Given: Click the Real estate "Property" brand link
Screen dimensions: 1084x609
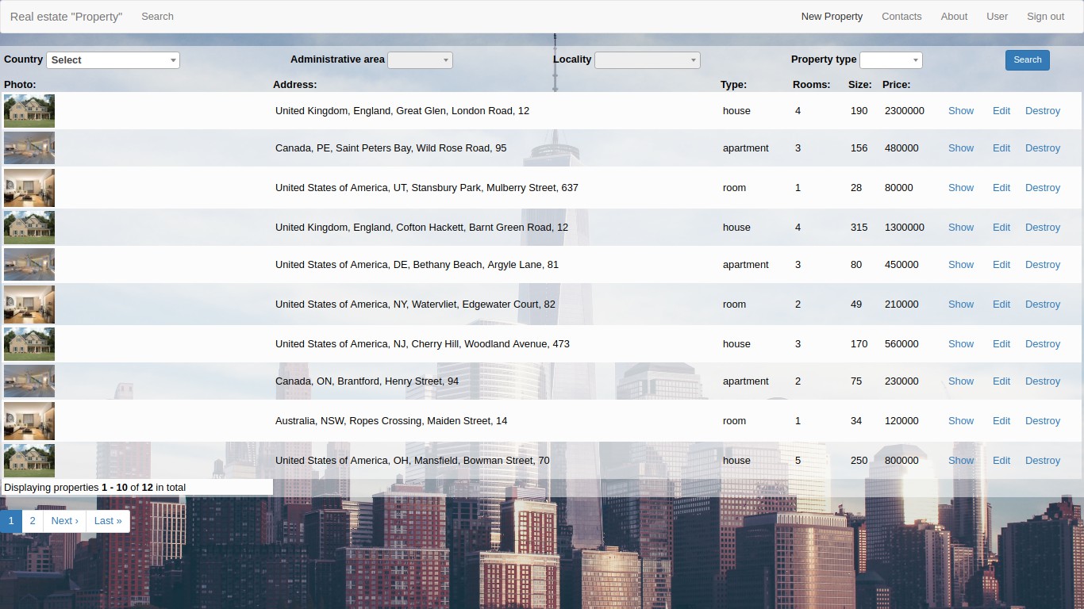Looking at the screenshot, I should click(67, 17).
